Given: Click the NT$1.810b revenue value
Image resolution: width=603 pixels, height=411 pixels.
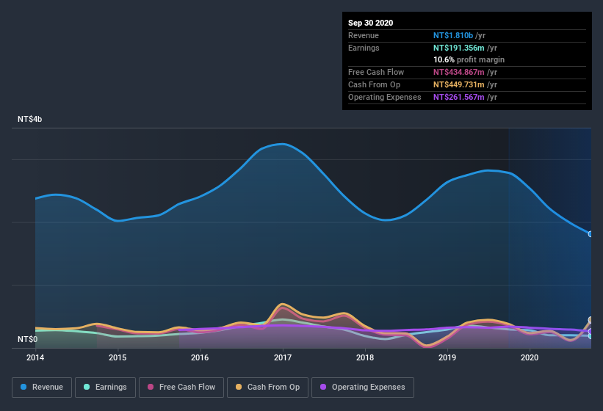Looking at the screenshot, I should (x=453, y=35).
